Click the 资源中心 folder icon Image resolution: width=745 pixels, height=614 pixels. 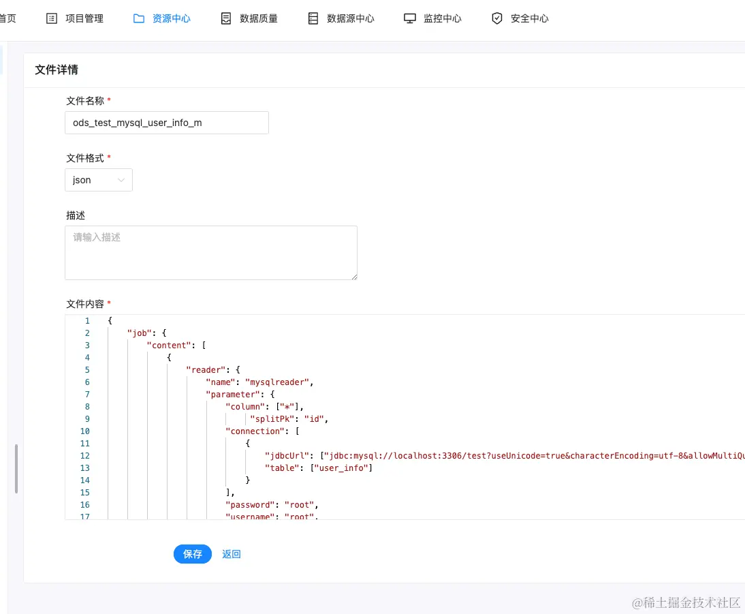(x=138, y=18)
